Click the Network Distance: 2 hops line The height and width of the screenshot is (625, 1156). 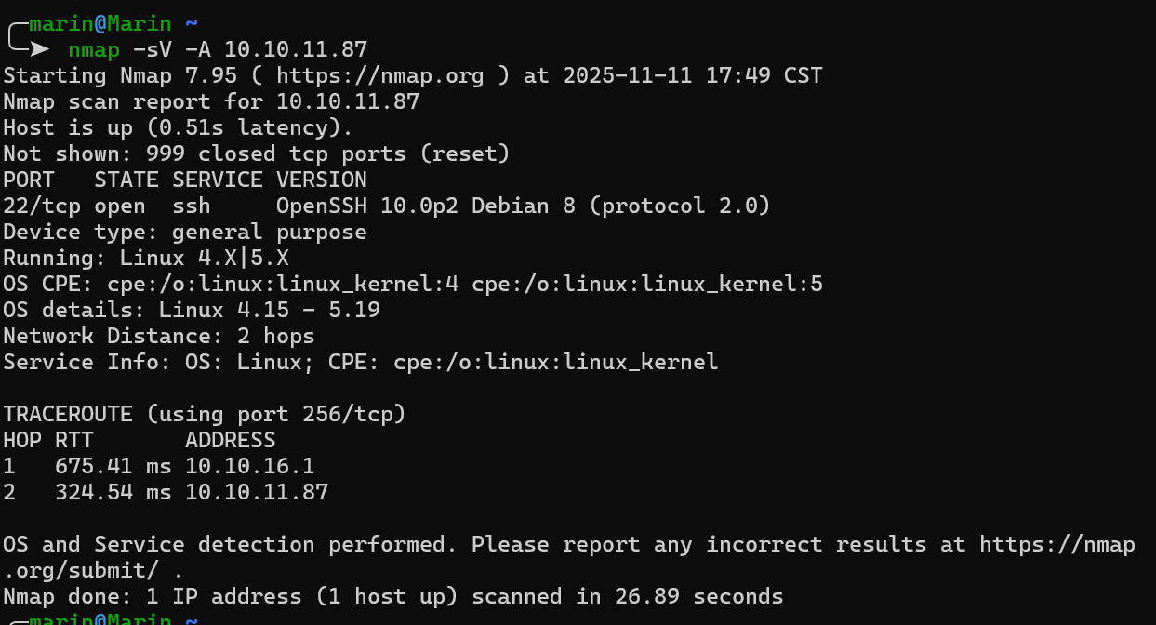(x=159, y=336)
